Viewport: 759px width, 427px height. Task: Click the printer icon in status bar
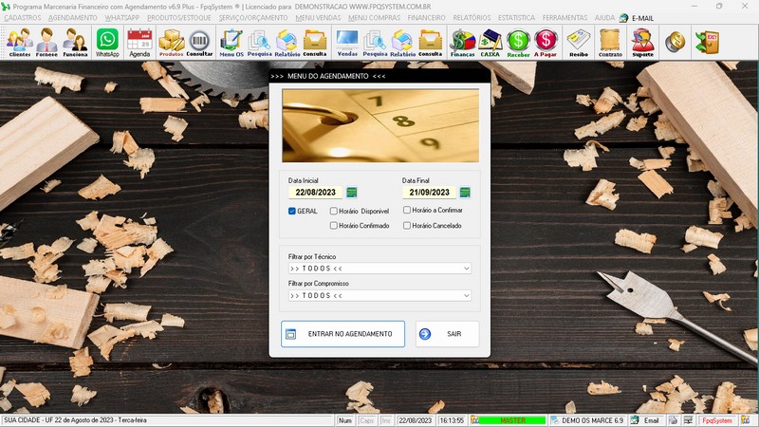coord(674,420)
